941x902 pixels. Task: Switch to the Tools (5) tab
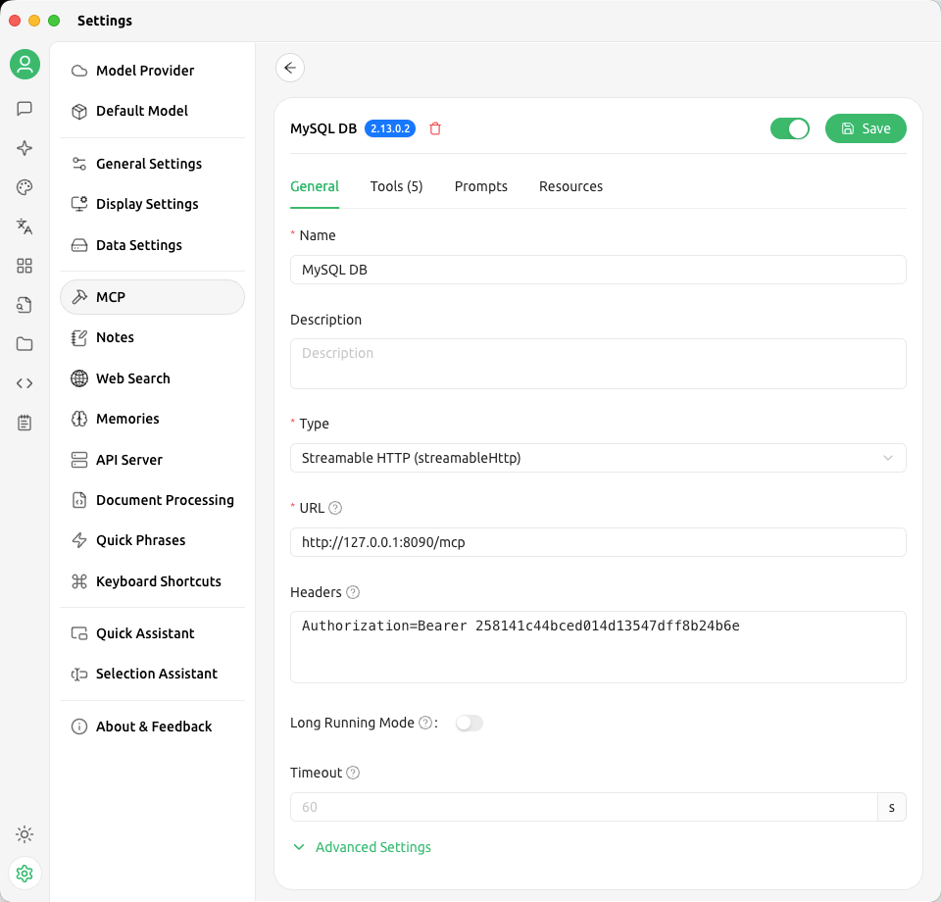click(396, 186)
